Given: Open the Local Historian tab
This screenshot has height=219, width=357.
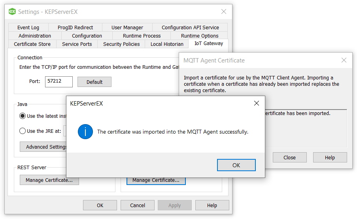Looking at the screenshot, I should tap(167, 44).
